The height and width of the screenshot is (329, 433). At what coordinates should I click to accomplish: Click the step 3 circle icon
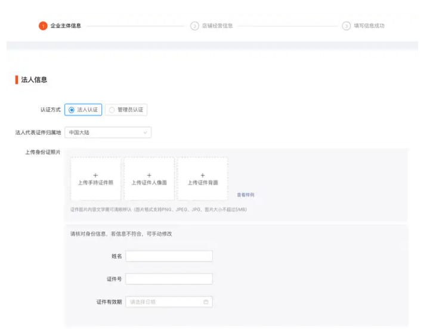click(x=347, y=26)
